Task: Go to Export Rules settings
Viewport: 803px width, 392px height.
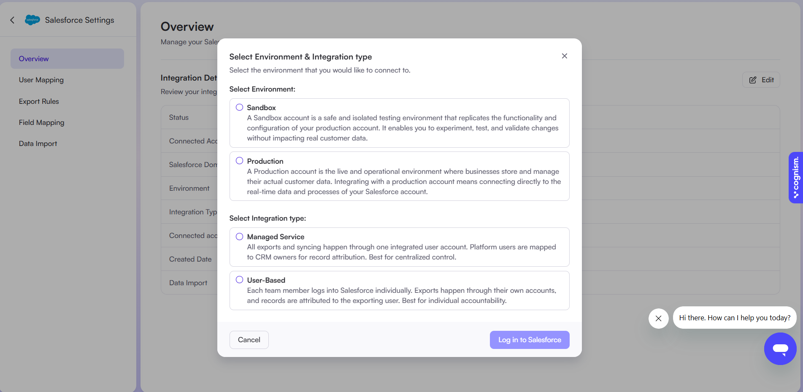Action: [x=39, y=101]
